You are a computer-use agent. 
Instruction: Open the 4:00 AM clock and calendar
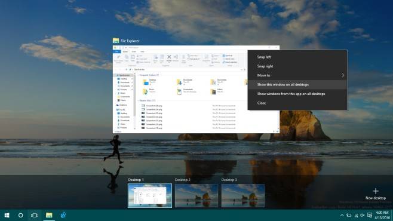382,215
